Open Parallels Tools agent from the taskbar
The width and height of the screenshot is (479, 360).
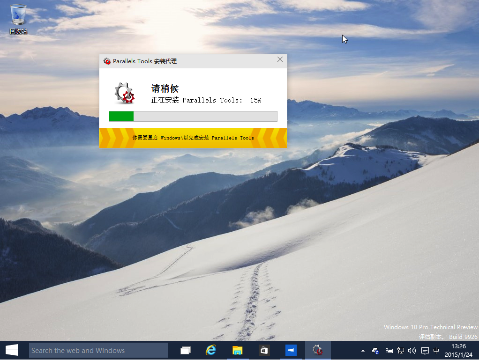pos(317,350)
